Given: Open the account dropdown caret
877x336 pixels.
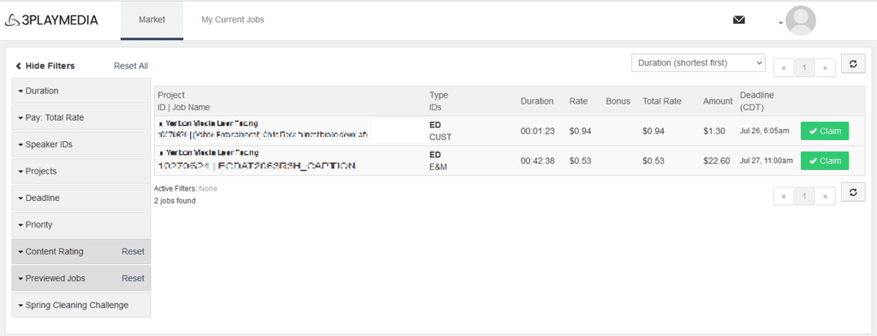Looking at the screenshot, I should tap(779, 23).
